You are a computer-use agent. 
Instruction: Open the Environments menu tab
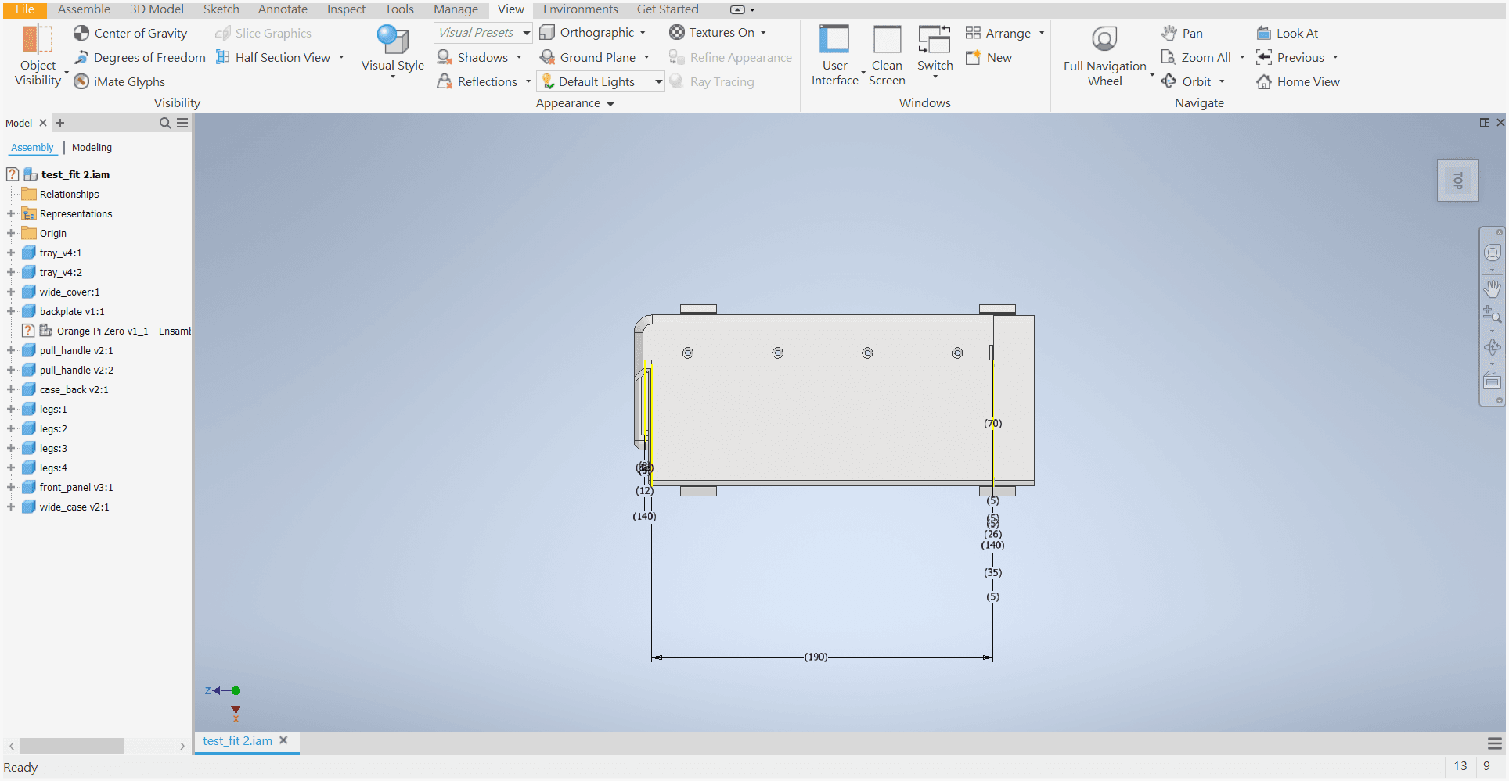[x=580, y=9]
